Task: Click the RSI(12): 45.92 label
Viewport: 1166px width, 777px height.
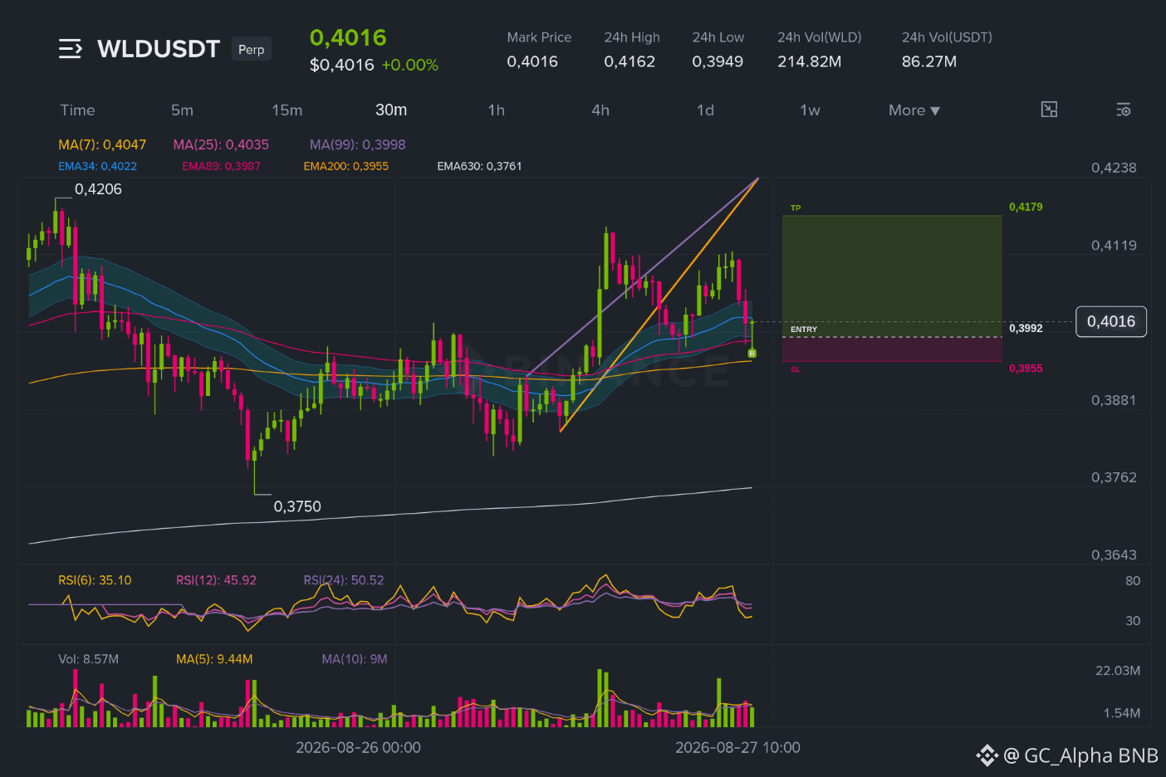Action: (216, 580)
